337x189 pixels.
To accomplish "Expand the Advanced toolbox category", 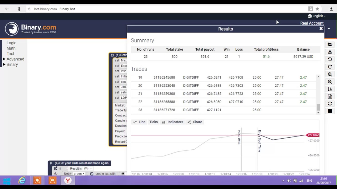I will 13,59.
